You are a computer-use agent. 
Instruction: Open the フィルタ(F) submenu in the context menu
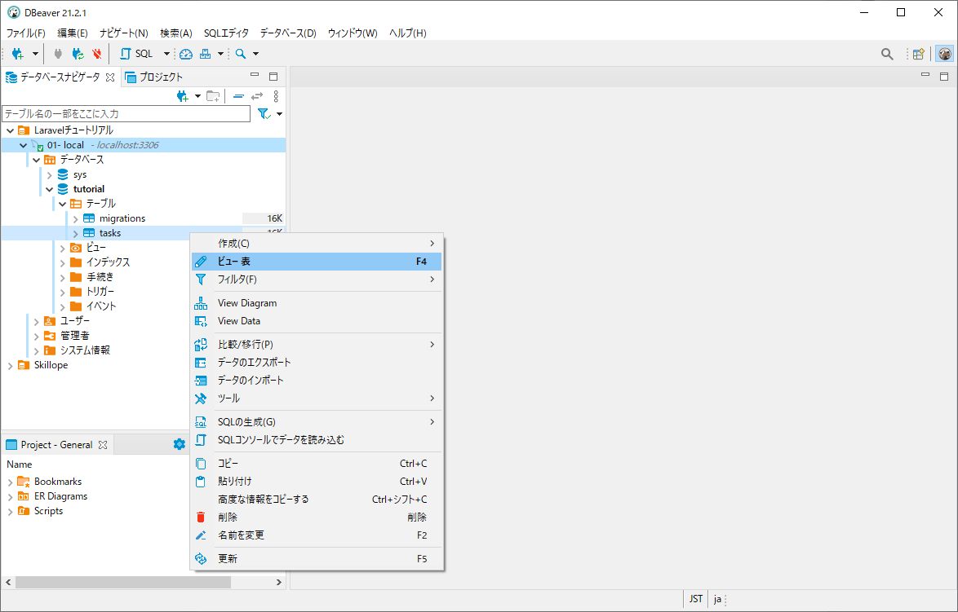pyautogui.click(x=317, y=280)
